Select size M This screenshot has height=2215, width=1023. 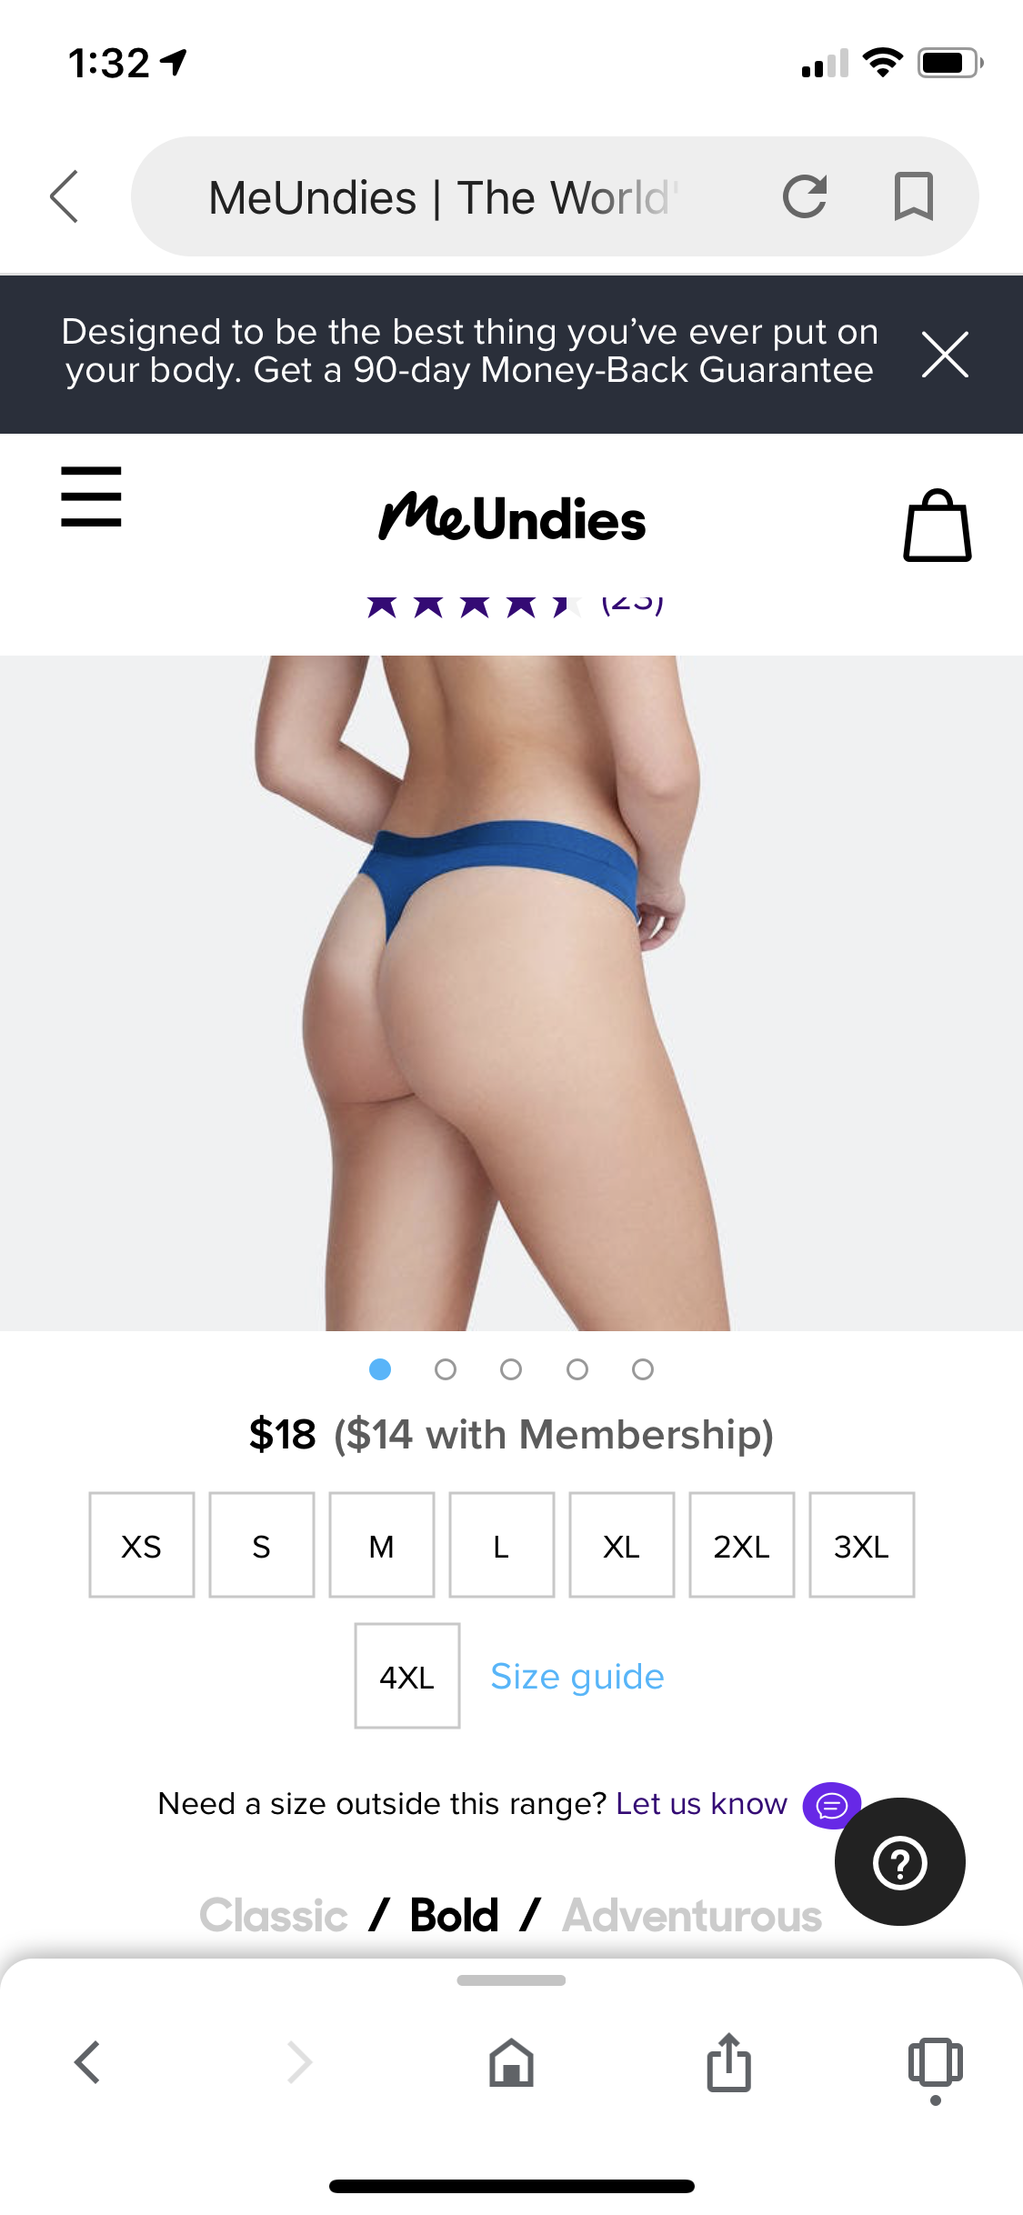click(x=382, y=1545)
